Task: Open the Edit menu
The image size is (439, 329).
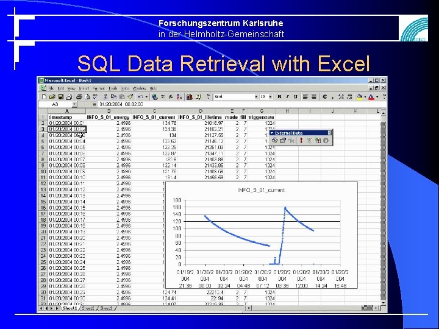Action: pos(61,88)
